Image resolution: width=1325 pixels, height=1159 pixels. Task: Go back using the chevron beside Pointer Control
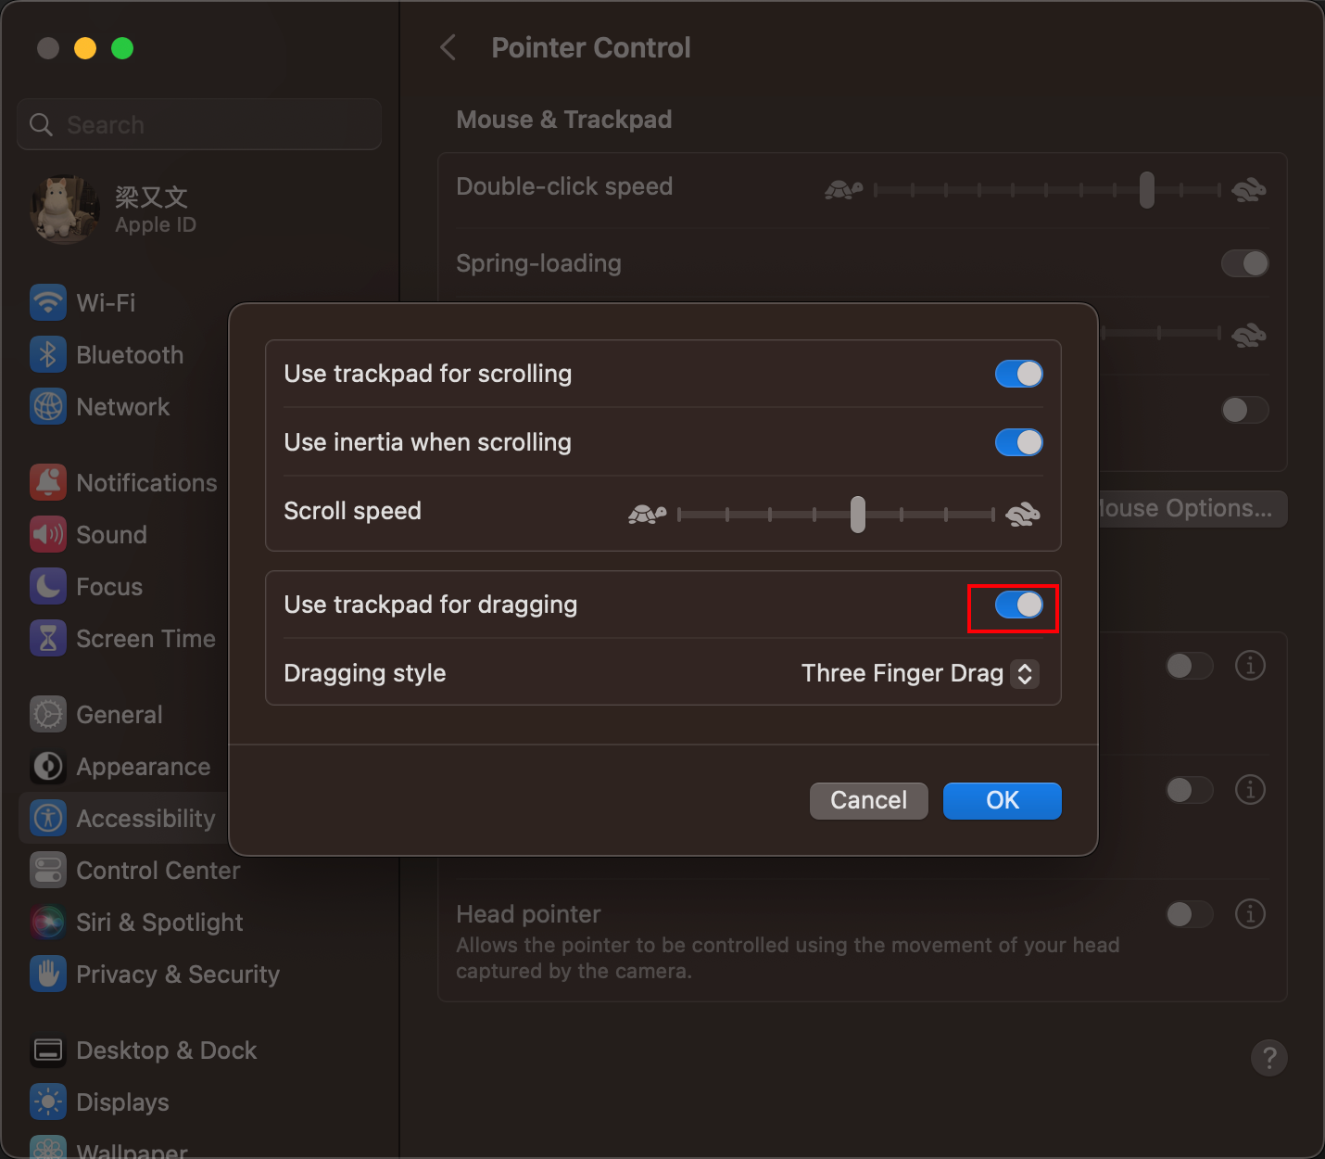(448, 47)
